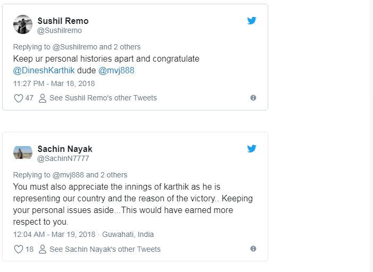
Task: See Sushil Remo's other Tweets
Action: point(103,98)
